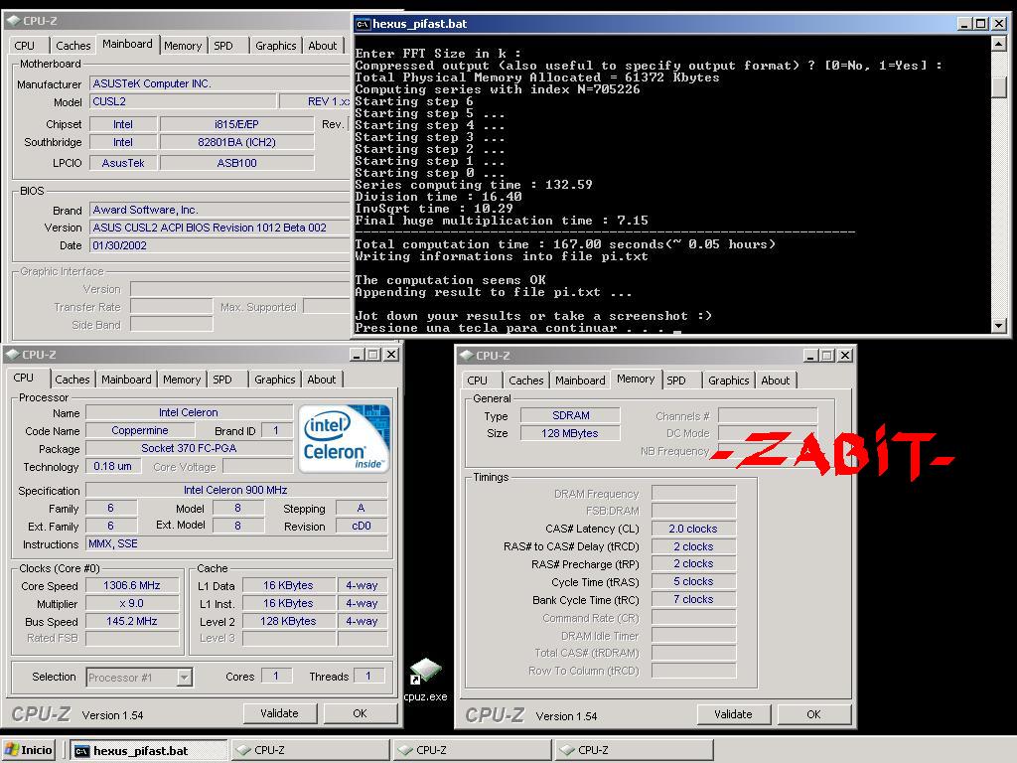Close the CPU-Z CPU window
This screenshot has height=763, width=1017.
(x=391, y=355)
